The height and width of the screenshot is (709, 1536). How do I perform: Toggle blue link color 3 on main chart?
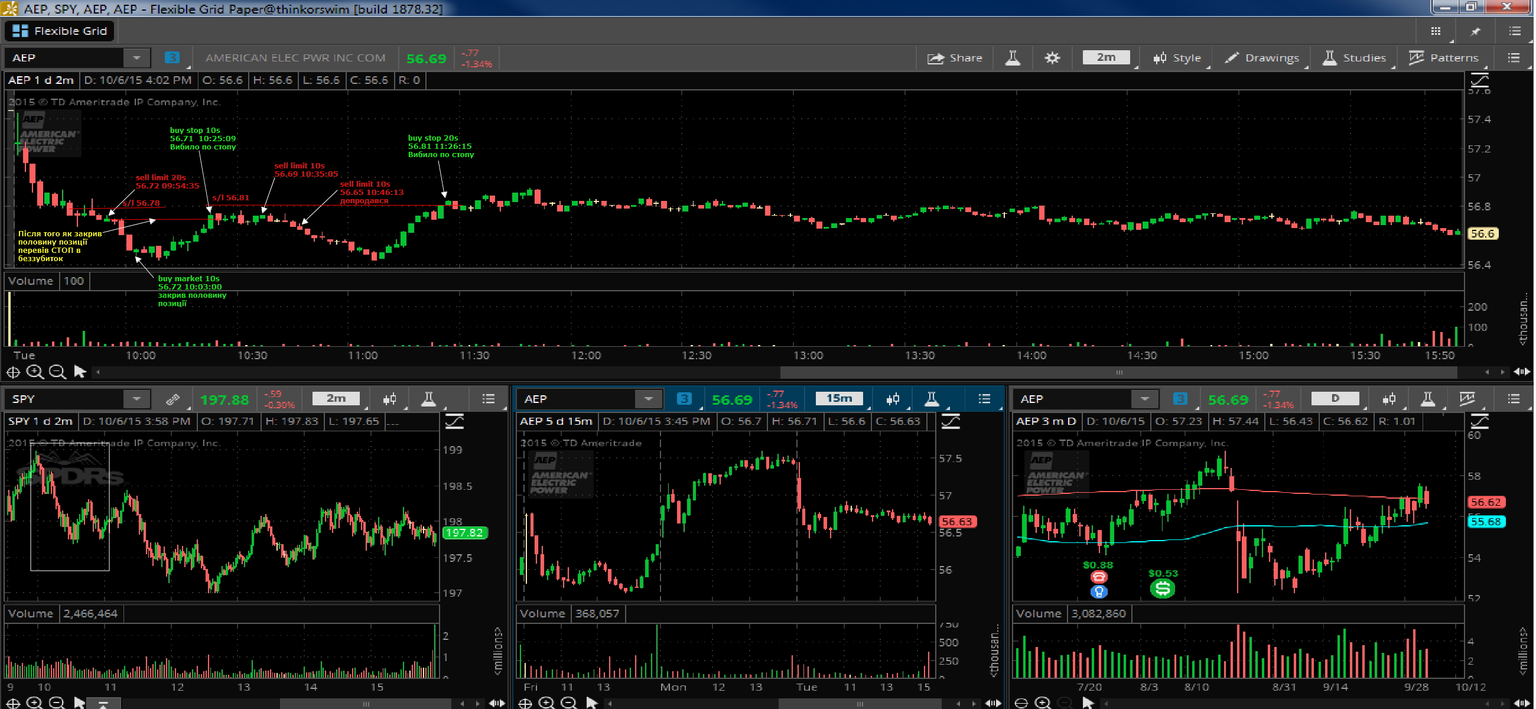[x=172, y=58]
